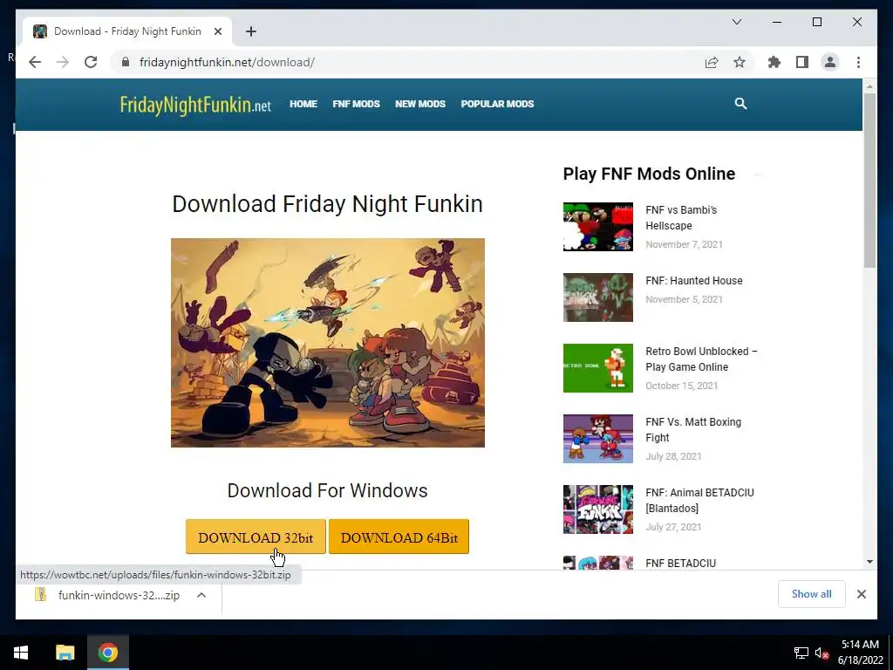Image resolution: width=893 pixels, height=670 pixels.
Task: Click the 'Play FNF Mods Online' heading
Action: pyautogui.click(x=649, y=174)
